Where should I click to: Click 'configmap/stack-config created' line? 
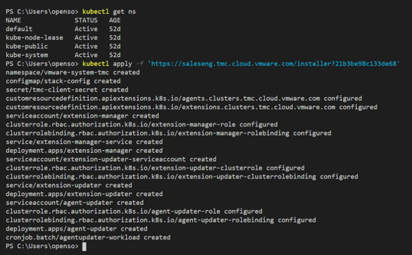[x=63, y=81]
